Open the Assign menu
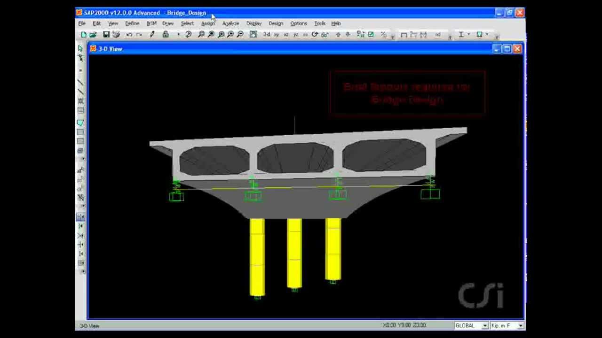The image size is (602, 338). (208, 23)
